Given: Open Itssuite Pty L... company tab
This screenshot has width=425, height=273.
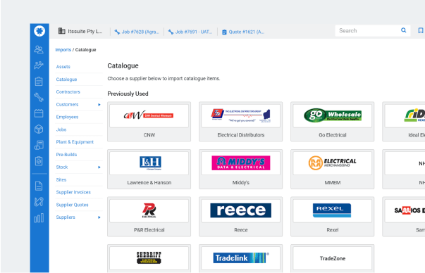Looking at the screenshot, I should tap(80, 32).
